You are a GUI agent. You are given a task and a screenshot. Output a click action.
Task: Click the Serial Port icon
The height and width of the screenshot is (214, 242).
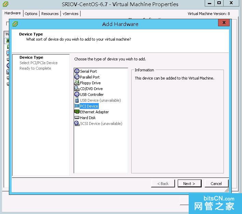pos(77,71)
